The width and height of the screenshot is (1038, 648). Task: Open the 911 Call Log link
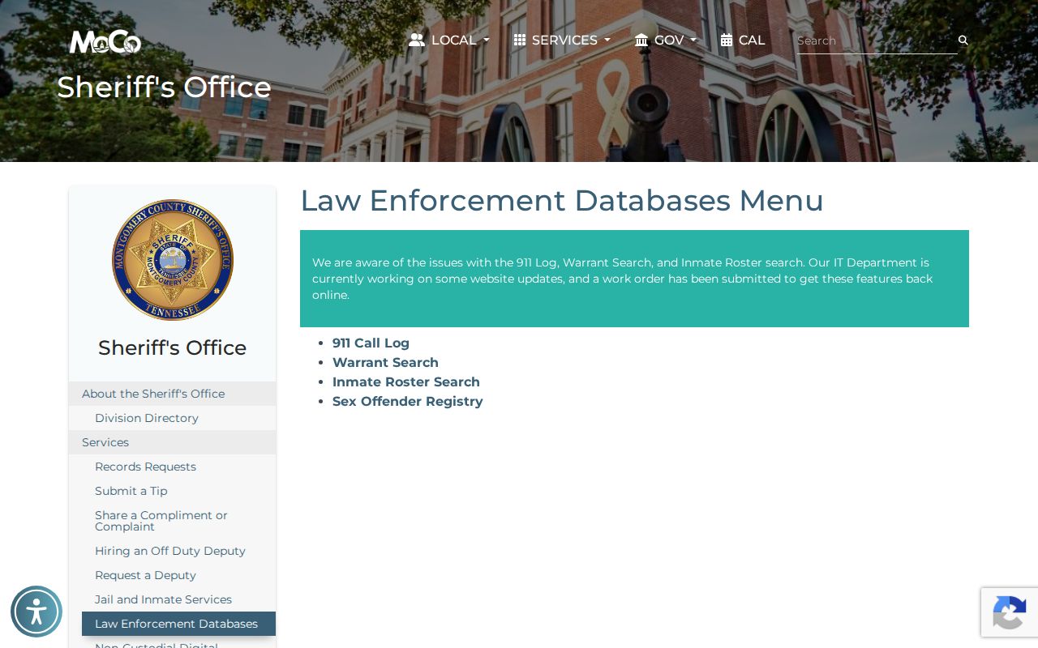tap(371, 343)
